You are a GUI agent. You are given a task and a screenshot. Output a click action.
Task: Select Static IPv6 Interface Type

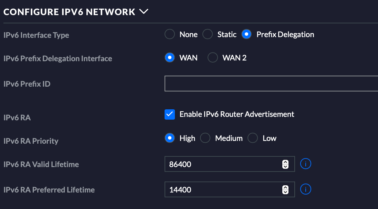(208, 34)
